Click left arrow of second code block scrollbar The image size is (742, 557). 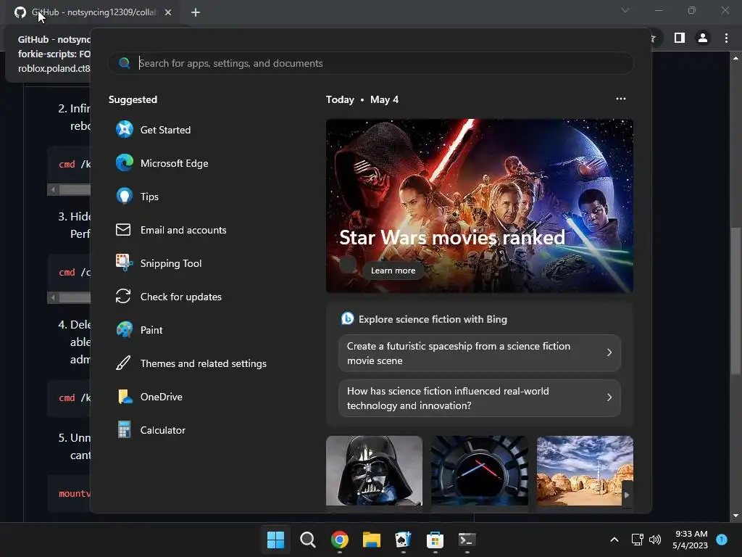point(53,298)
